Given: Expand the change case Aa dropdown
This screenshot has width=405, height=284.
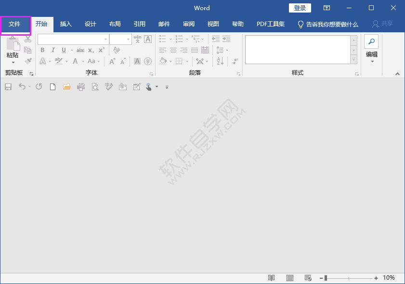Looking at the screenshot, I should click(98, 62).
